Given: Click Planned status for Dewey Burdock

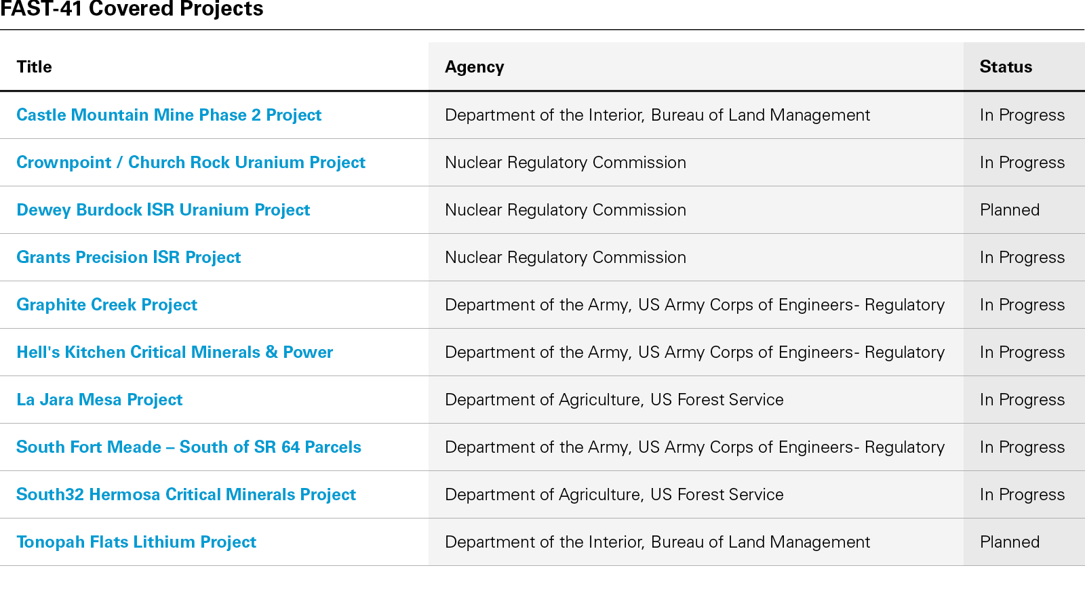Looking at the screenshot, I should pos(1009,210).
